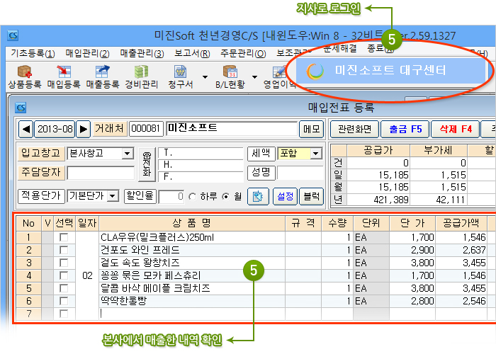Click the 단가 2,900 cell in row 2
Viewport: 496px width, 354px height.
[412, 250]
